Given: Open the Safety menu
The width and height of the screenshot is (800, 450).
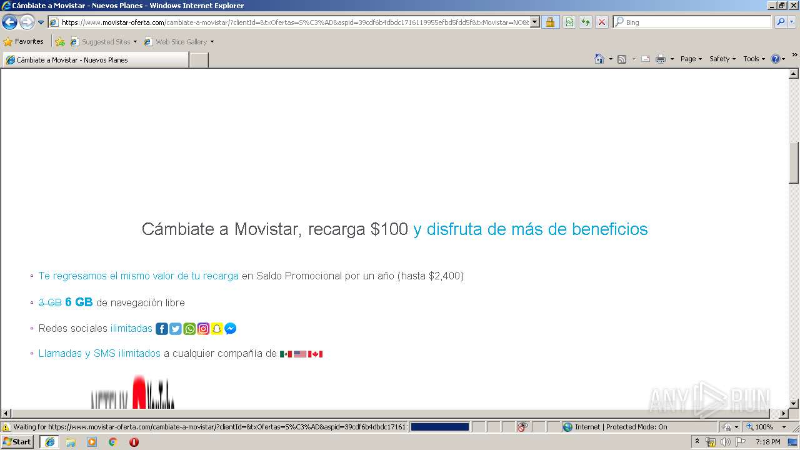Looking at the screenshot, I should [x=722, y=59].
